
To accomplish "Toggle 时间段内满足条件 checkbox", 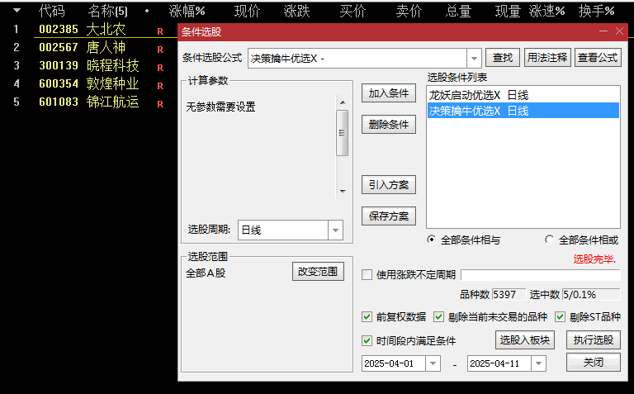I will tap(367, 340).
